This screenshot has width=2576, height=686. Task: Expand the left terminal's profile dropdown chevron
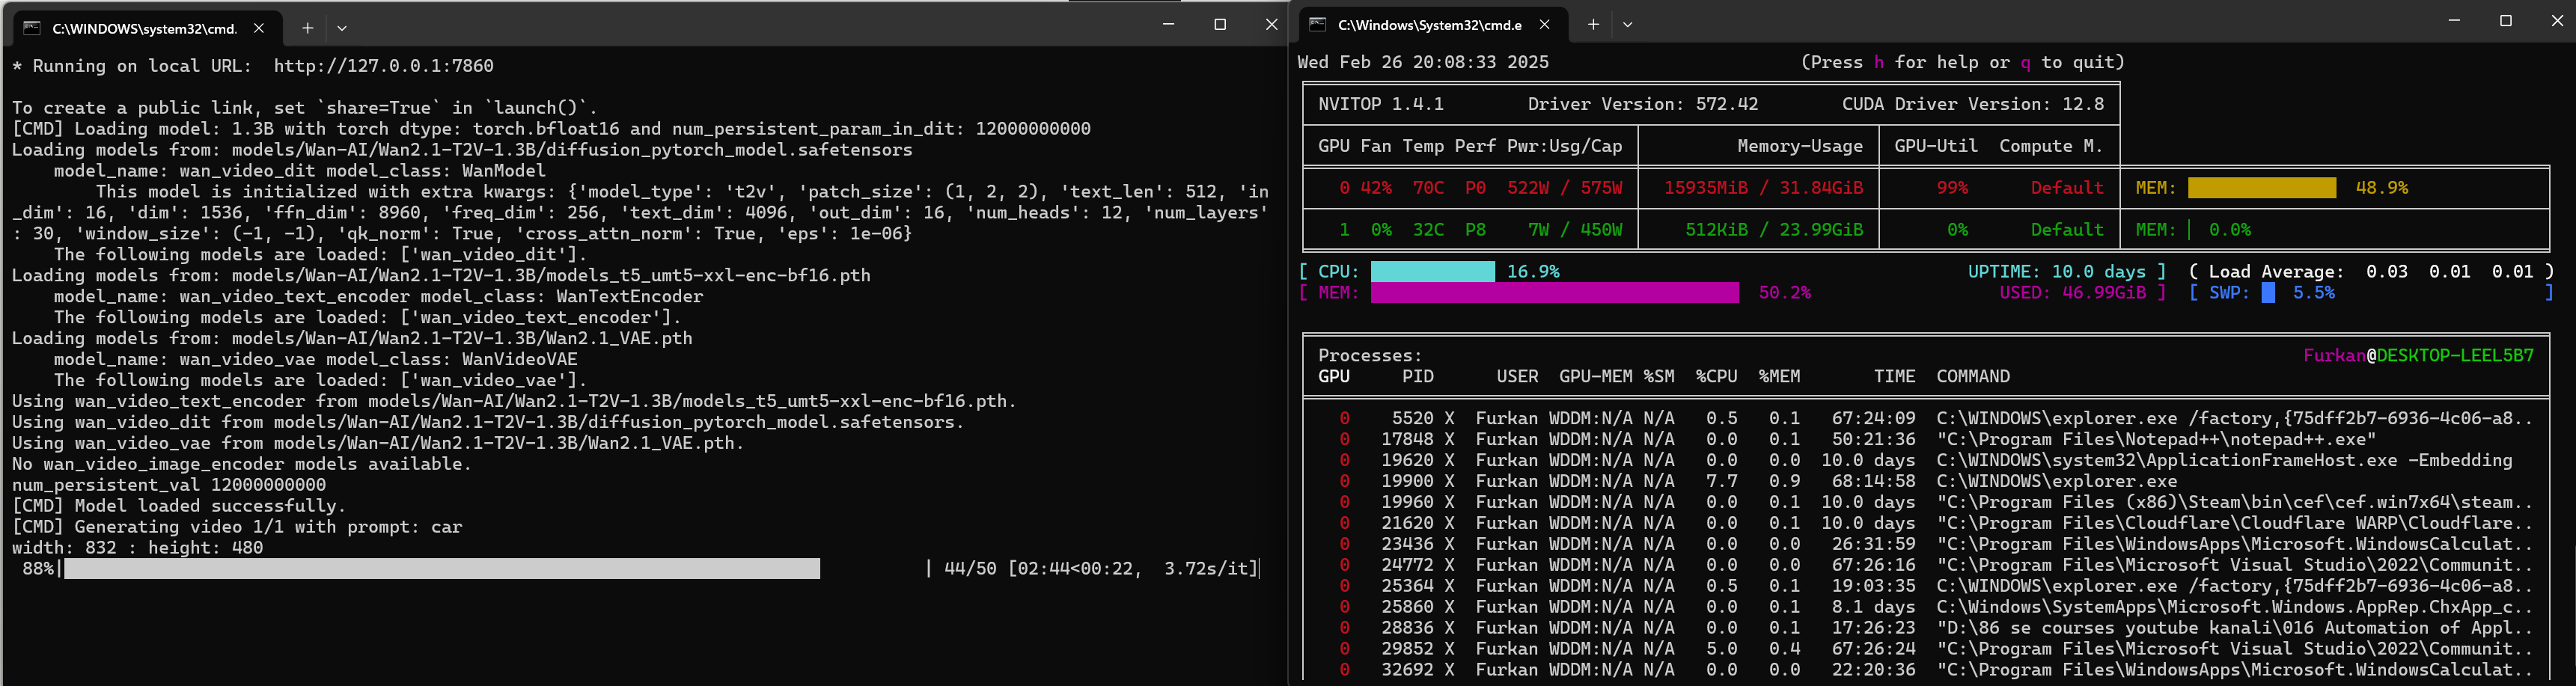pyautogui.click(x=342, y=28)
